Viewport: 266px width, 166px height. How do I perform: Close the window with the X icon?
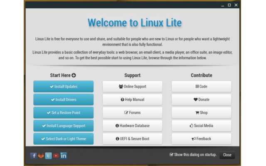[236, 5]
